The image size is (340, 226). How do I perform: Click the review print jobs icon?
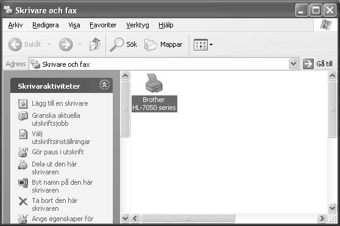(23, 116)
